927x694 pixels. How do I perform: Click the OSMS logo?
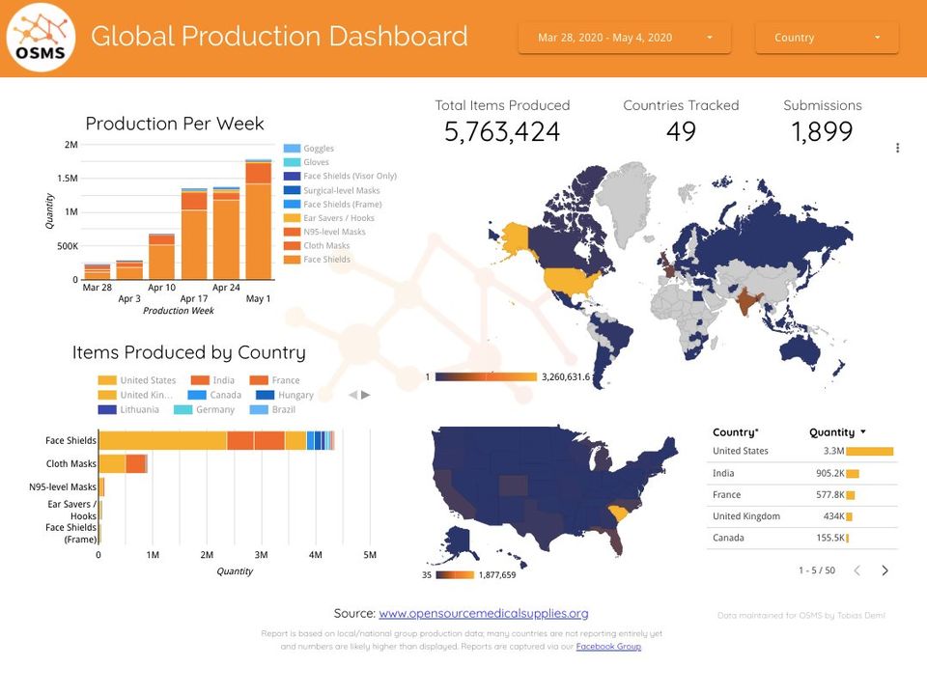coord(41,37)
